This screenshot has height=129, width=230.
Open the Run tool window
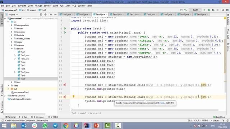pyautogui.click(x=23, y=117)
